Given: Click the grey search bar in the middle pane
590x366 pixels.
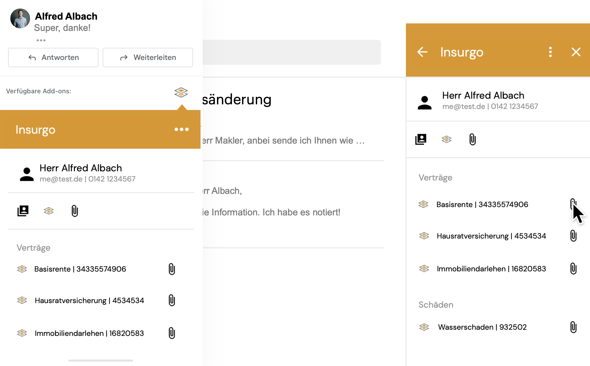Looking at the screenshot, I should [292, 52].
